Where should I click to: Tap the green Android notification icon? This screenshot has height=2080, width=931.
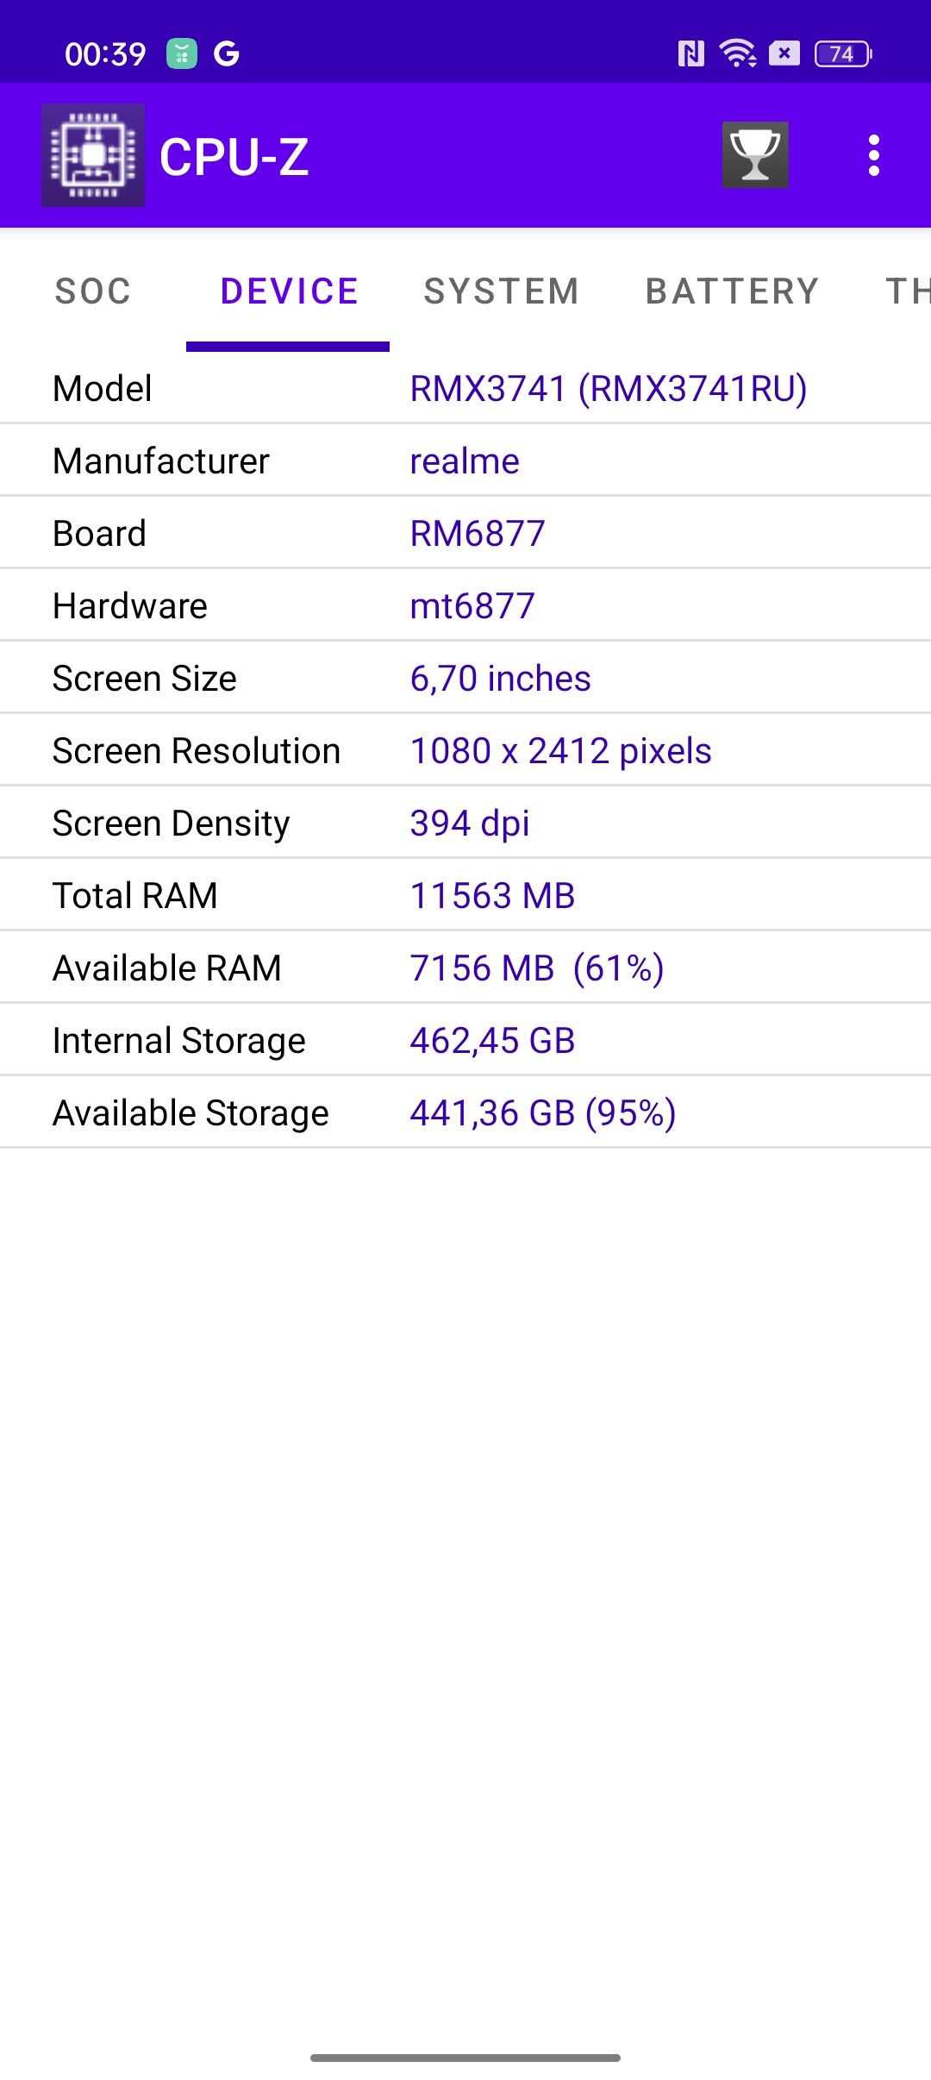point(182,53)
